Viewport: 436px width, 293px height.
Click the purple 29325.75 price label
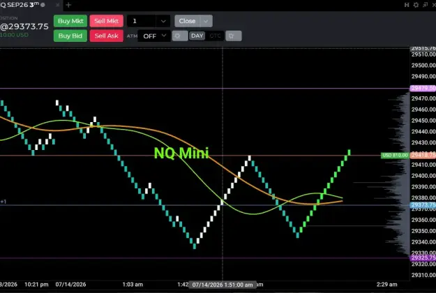click(423, 257)
